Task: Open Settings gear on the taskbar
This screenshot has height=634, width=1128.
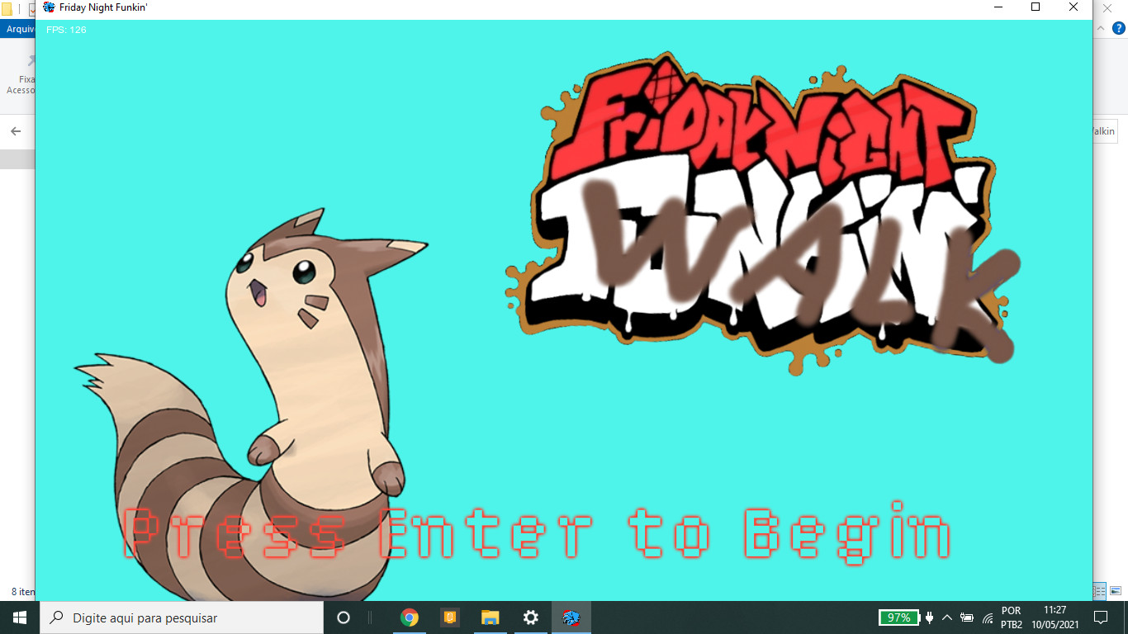Action: pyautogui.click(x=530, y=617)
